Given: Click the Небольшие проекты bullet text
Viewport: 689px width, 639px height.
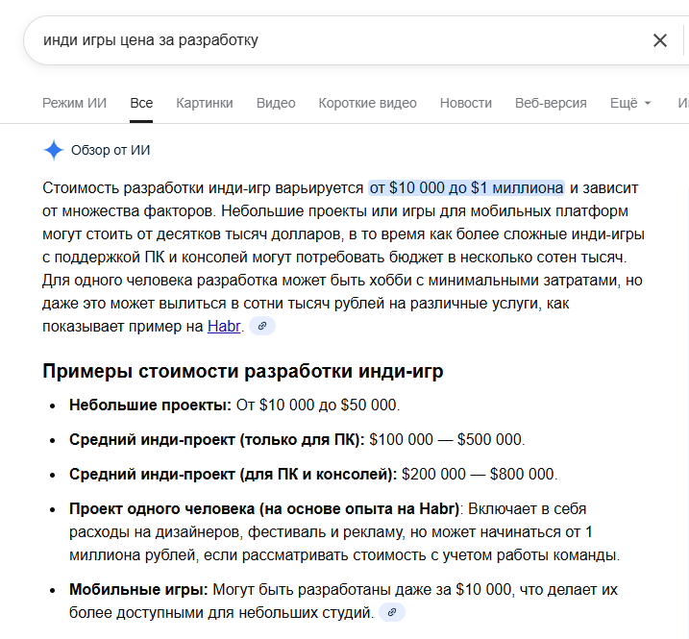Looking at the screenshot, I should tap(150, 406).
